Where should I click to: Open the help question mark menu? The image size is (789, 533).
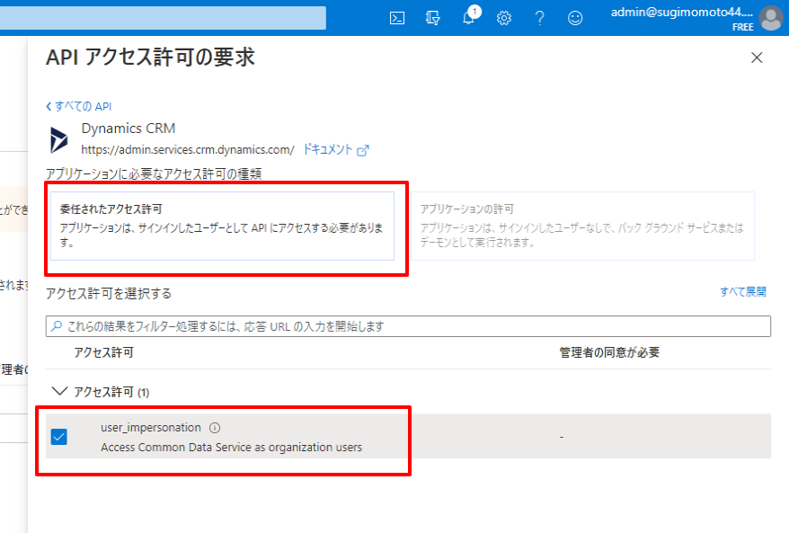pos(539,19)
